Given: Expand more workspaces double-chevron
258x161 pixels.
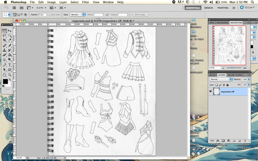Looking at the screenshot, I should tap(234, 8).
